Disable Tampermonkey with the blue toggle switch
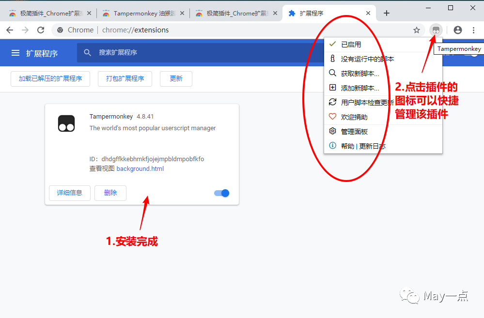 pyautogui.click(x=221, y=193)
